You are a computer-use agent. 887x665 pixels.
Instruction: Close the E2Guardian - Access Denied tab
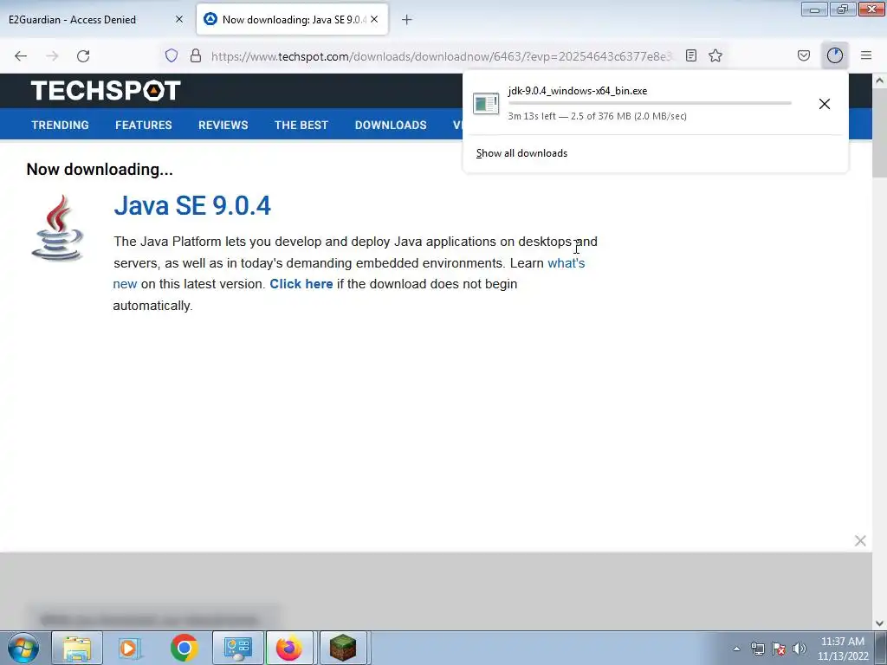179,19
